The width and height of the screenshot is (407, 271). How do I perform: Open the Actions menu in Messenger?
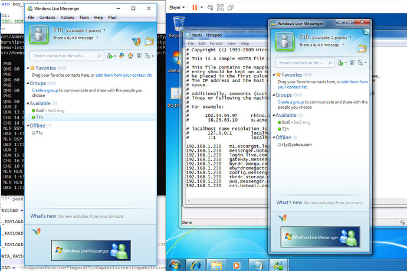pos(67,18)
